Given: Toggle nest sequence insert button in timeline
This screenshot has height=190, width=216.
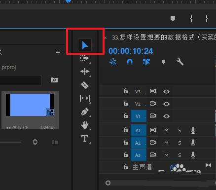Looking at the screenshot, I should tap(113, 62).
